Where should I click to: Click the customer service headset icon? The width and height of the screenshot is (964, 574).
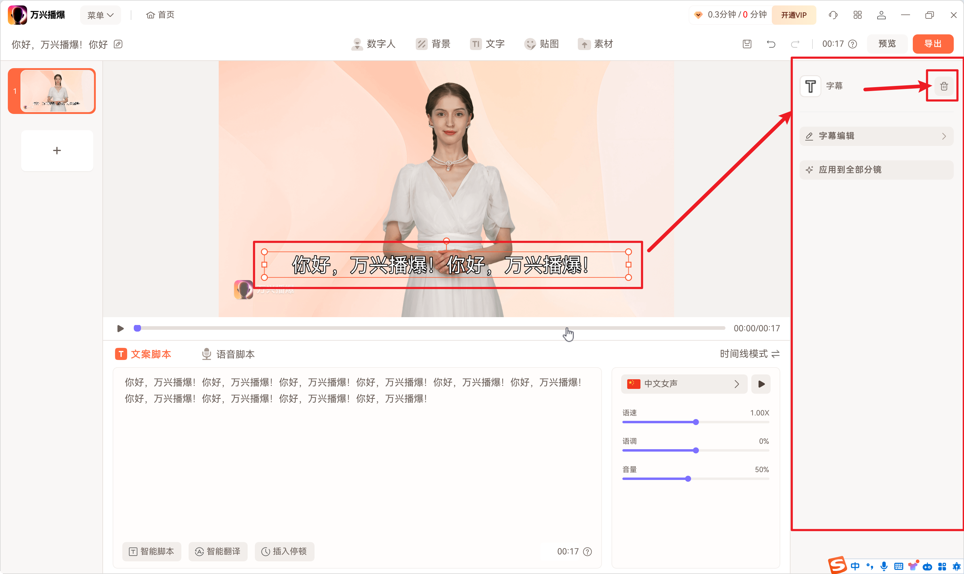[833, 15]
